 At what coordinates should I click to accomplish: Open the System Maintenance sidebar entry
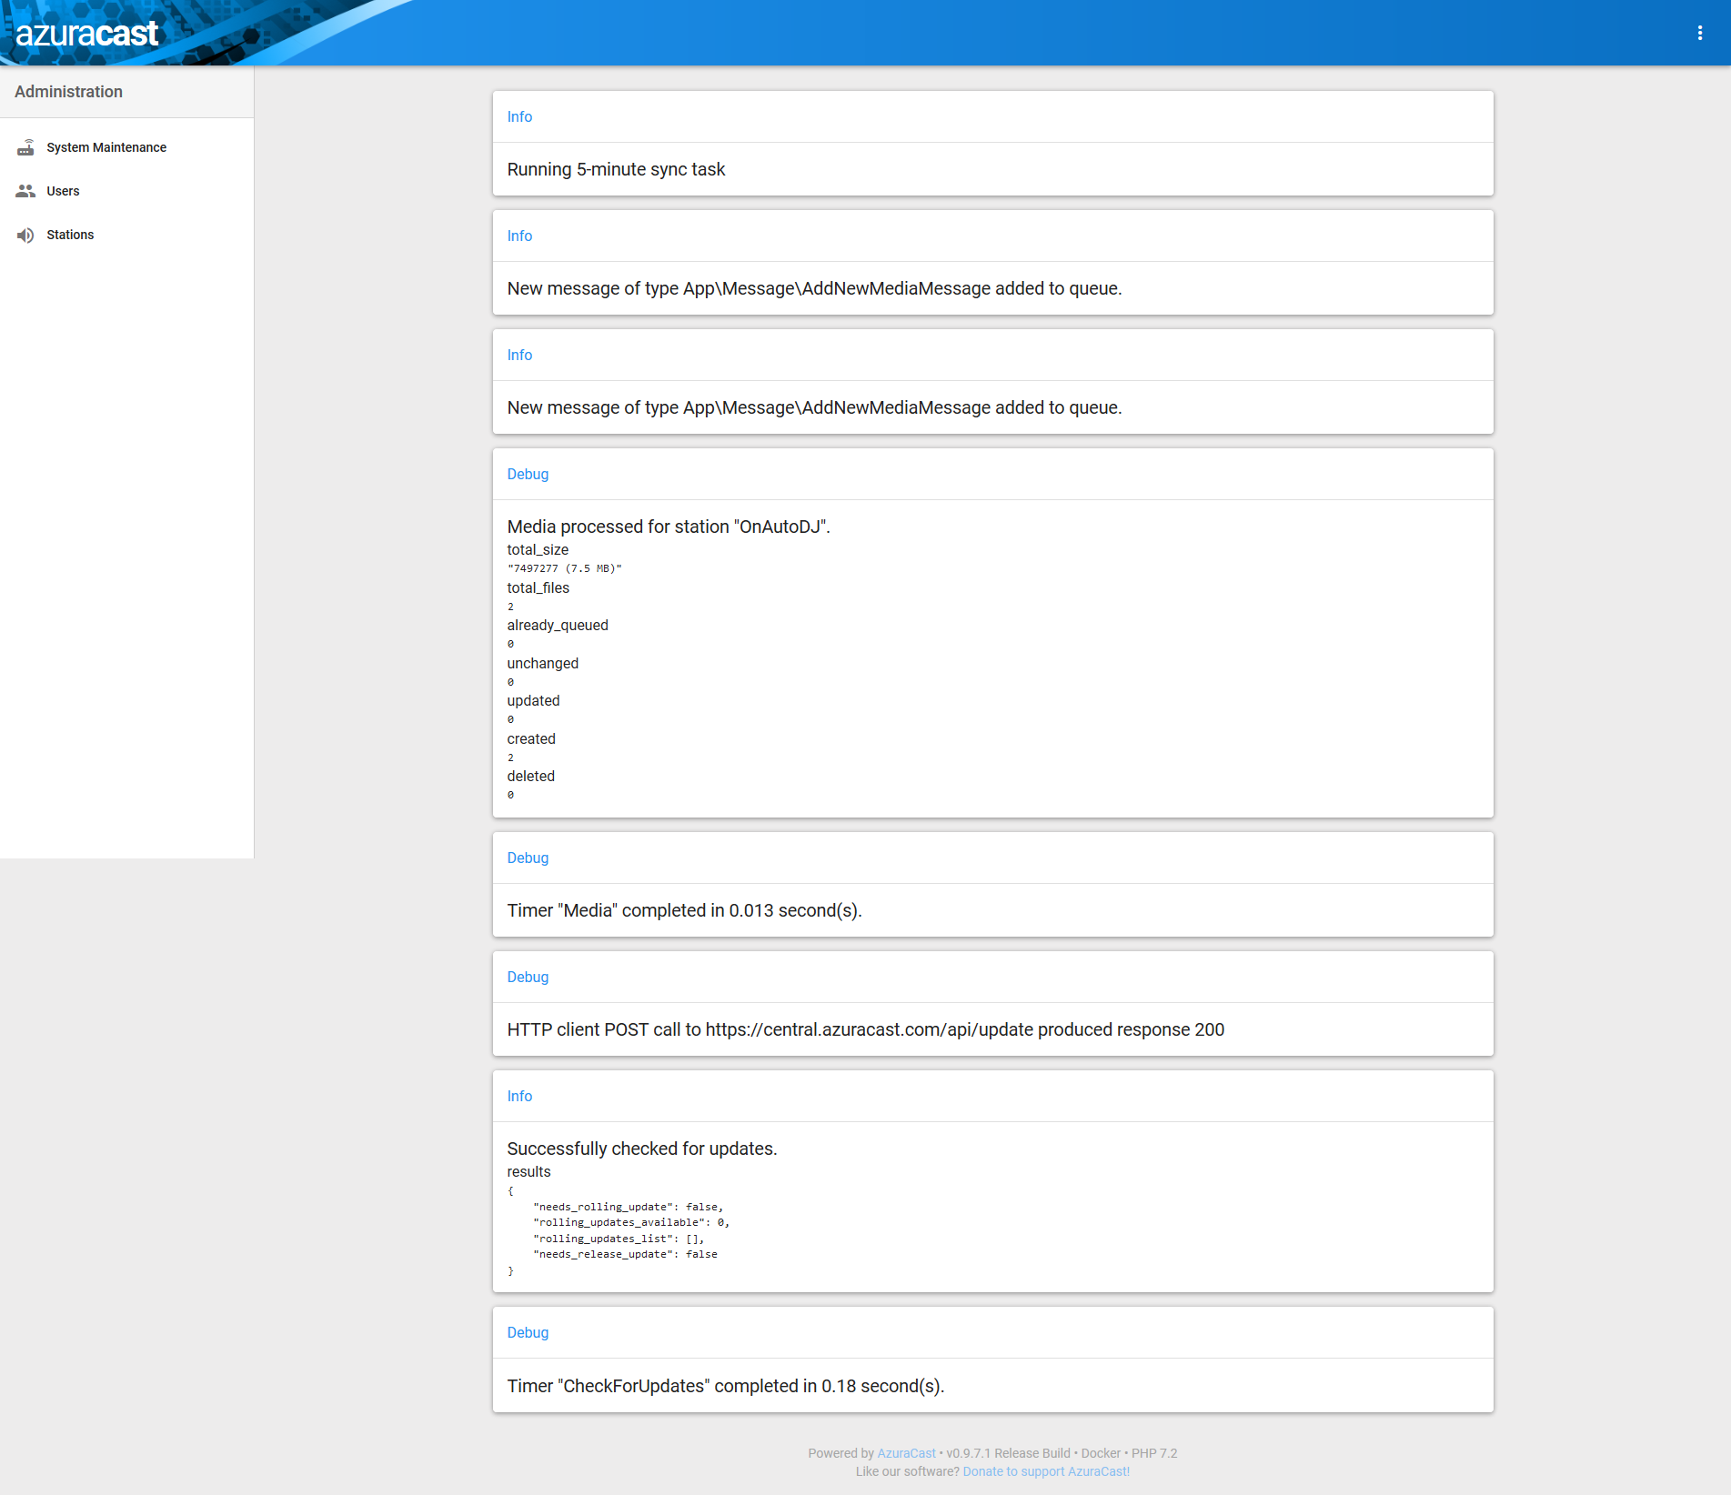pyautogui.click(x=106, y=146)
